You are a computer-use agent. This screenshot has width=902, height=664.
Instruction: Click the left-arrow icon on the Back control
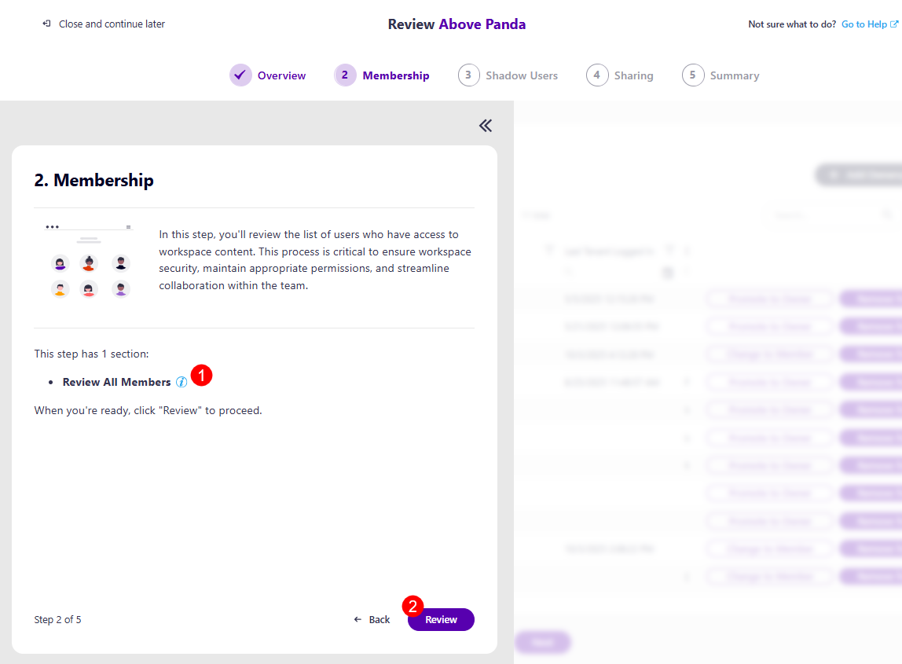[357, 619]
